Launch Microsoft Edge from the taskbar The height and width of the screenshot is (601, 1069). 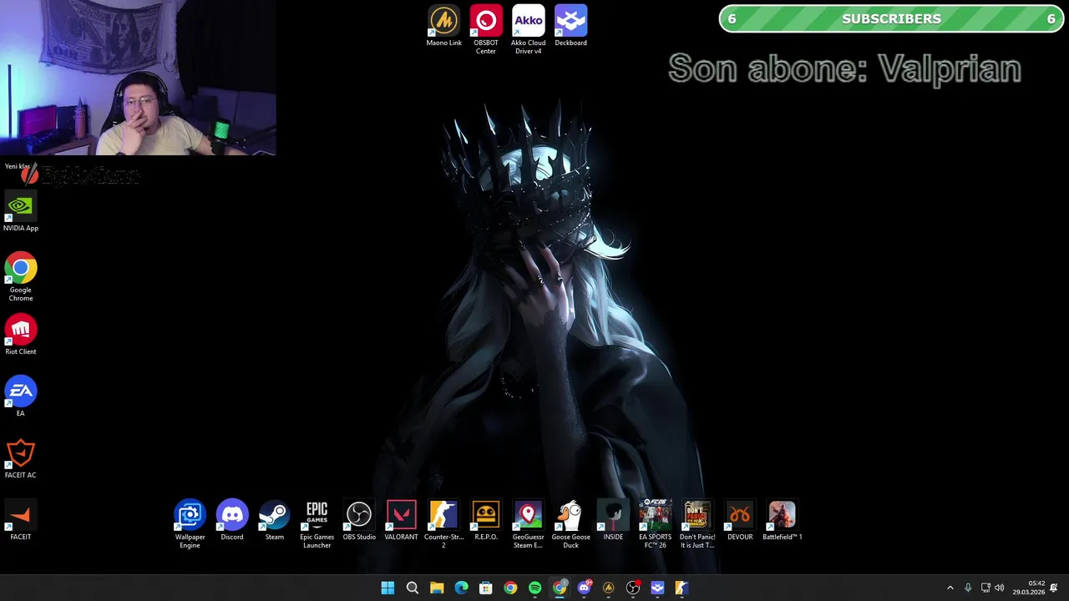[x=461, y=588]
